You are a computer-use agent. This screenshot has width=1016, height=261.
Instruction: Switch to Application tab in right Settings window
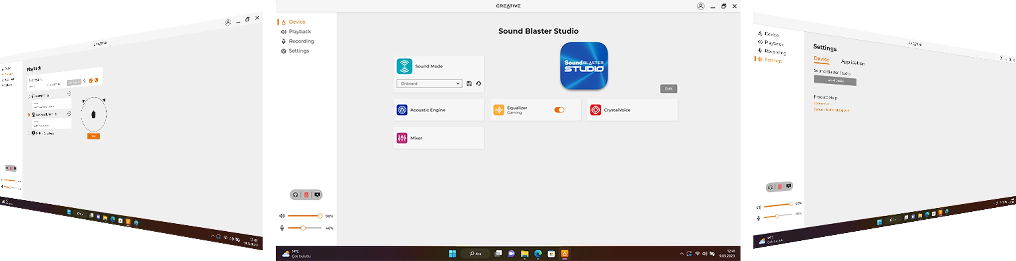point(853,62)
